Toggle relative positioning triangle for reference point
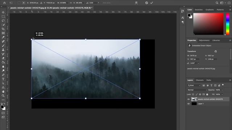 (x=41, y=3)
